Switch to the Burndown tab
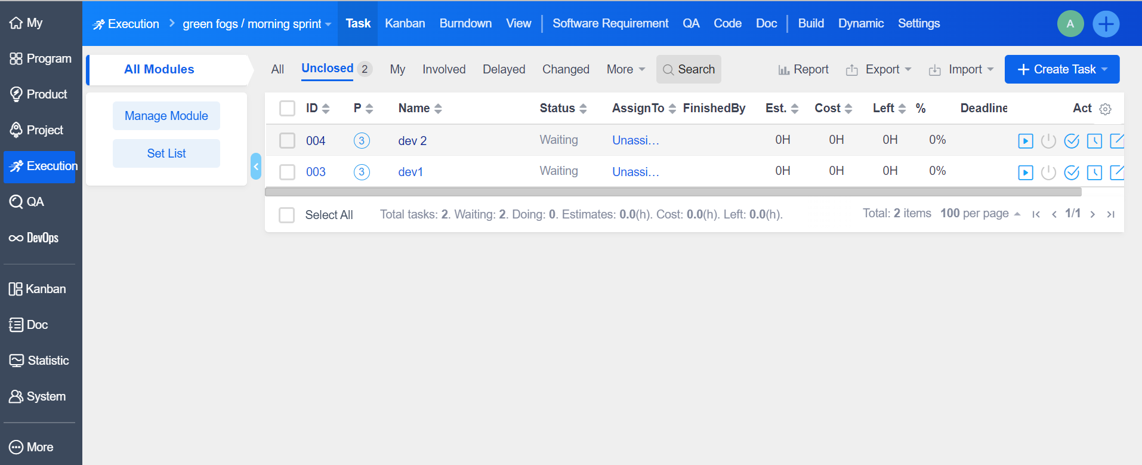 pos(465,23)
